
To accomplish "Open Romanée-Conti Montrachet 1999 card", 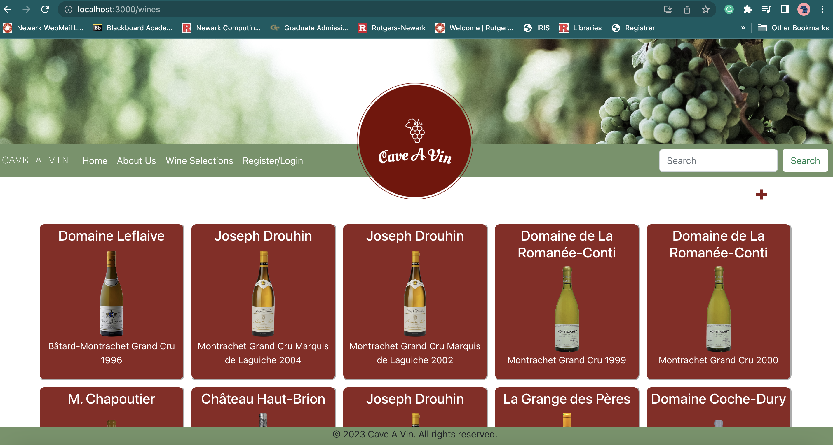I will pos(567,301).
